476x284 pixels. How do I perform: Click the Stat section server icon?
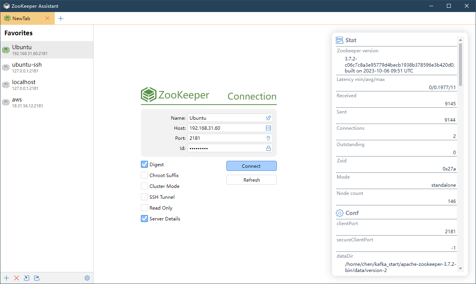[x=340, y=40]
